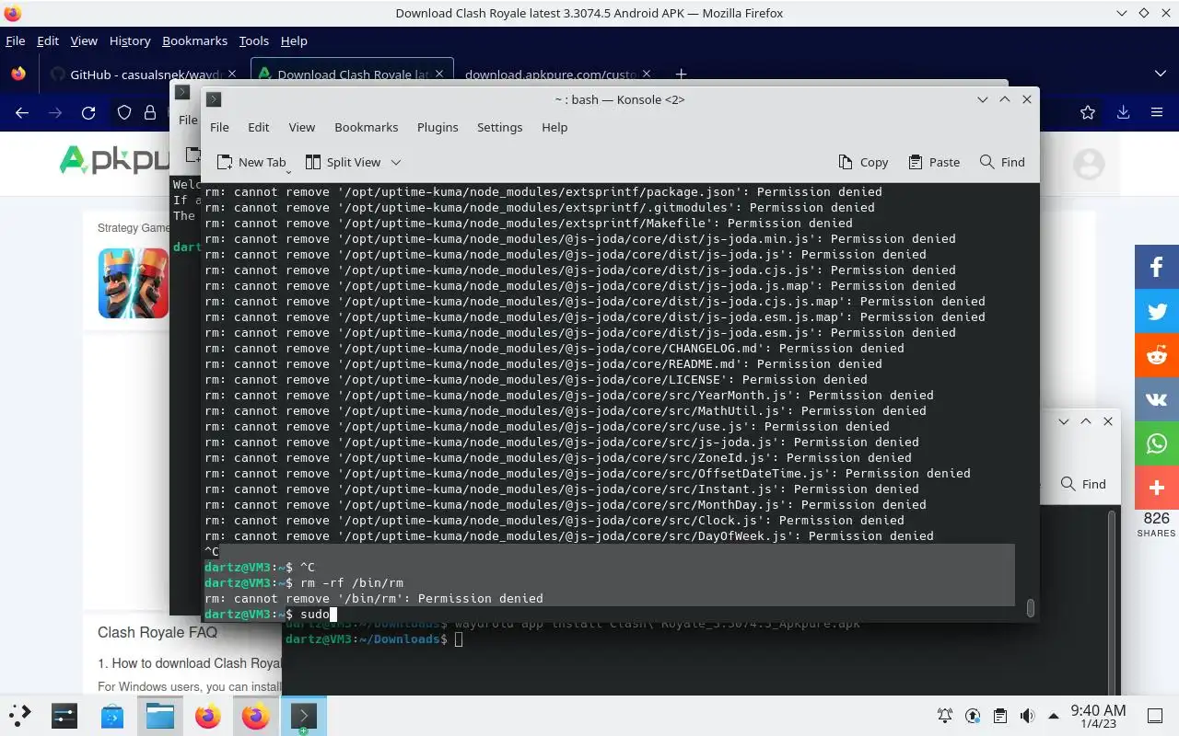Open Konsole Help menu
Screen dimensions: 1179x736
(x=554, y=127)
